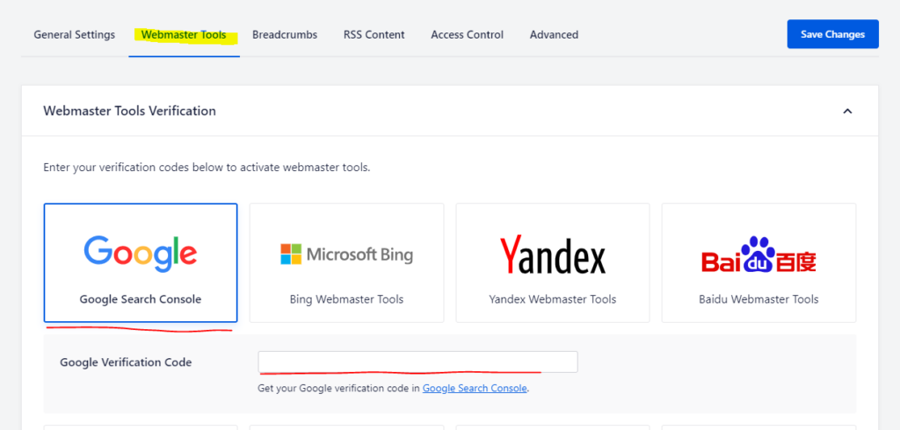Viewport: 900px width, 430px height.
Task: Collapse the Webmaster Tools Verification panel
Action: (x=847, y=111)
